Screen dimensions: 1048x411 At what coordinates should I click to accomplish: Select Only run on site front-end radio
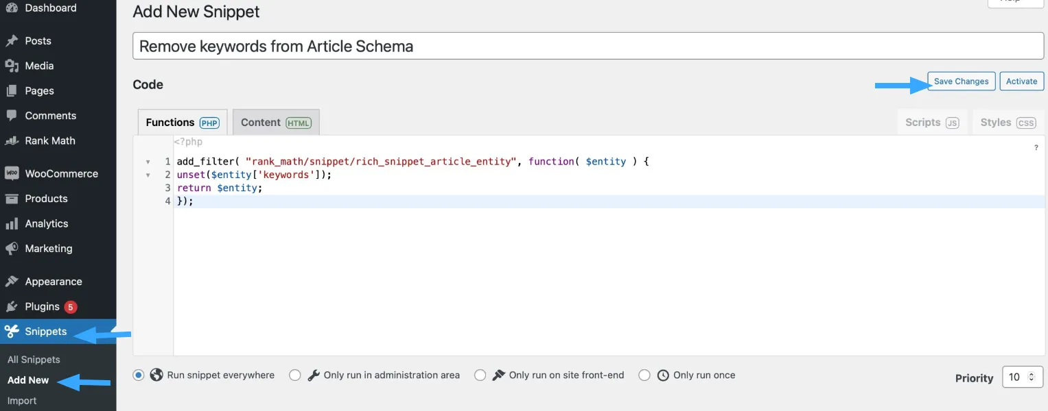click(x=480, y=375)
